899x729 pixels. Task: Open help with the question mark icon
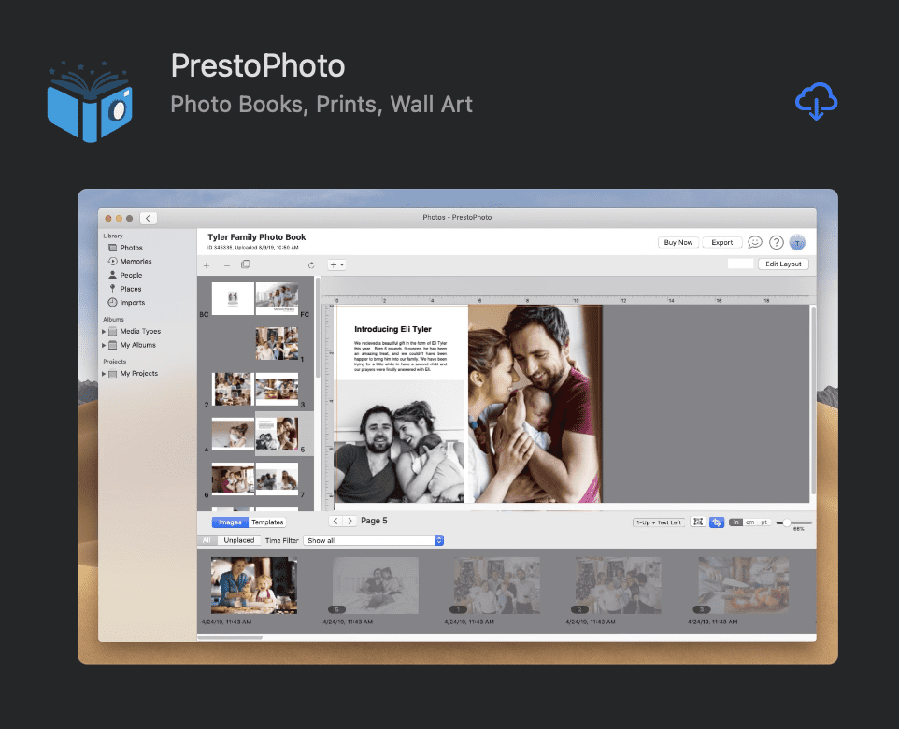(x=777, y=243)
